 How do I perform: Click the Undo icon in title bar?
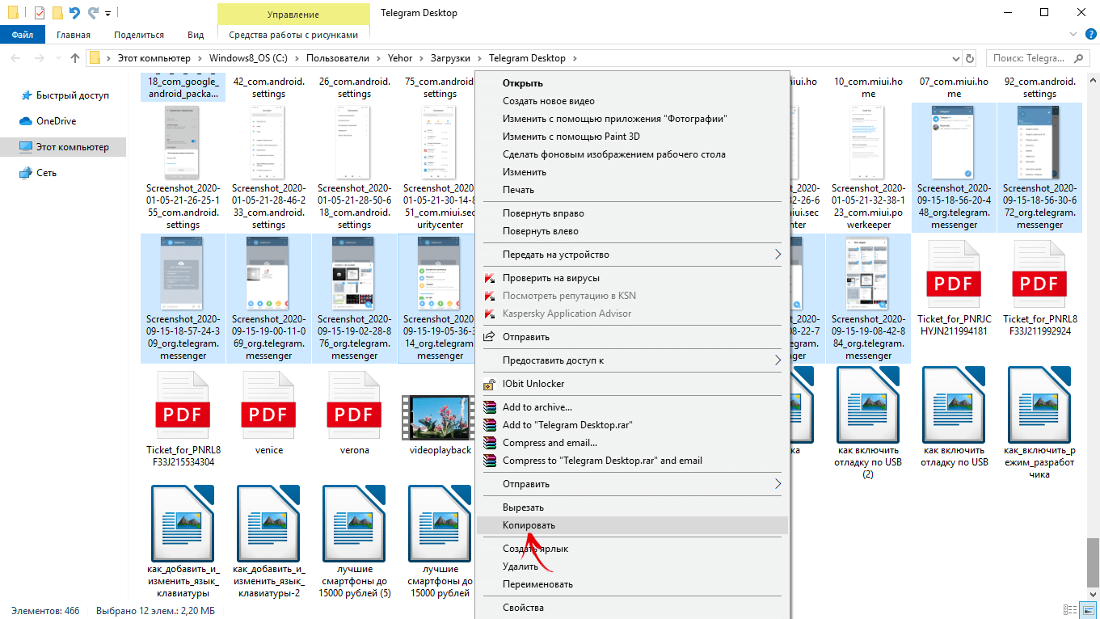click(75, 13)
